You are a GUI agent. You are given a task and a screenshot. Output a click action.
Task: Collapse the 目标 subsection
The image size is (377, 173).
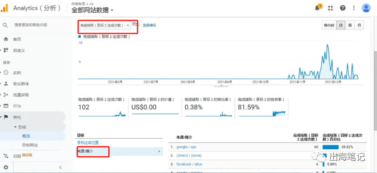(x=20, y=127)
